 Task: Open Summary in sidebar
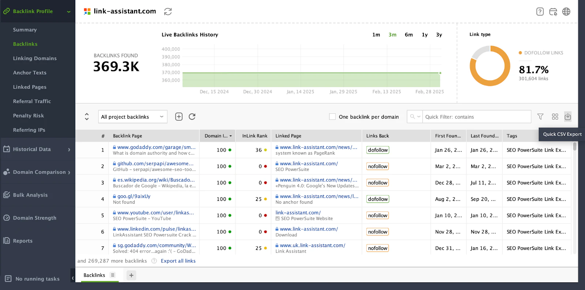coord(25,30)
